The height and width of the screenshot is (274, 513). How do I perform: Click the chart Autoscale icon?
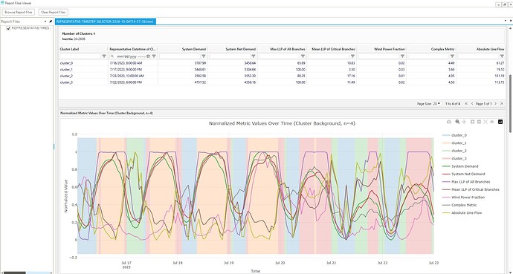click(485, 122)
